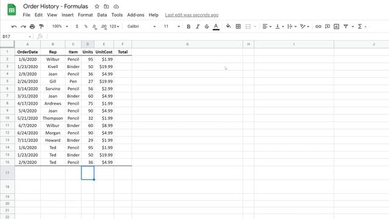Select column D header
The image size is (389, 219).
(x=88, y=44)
